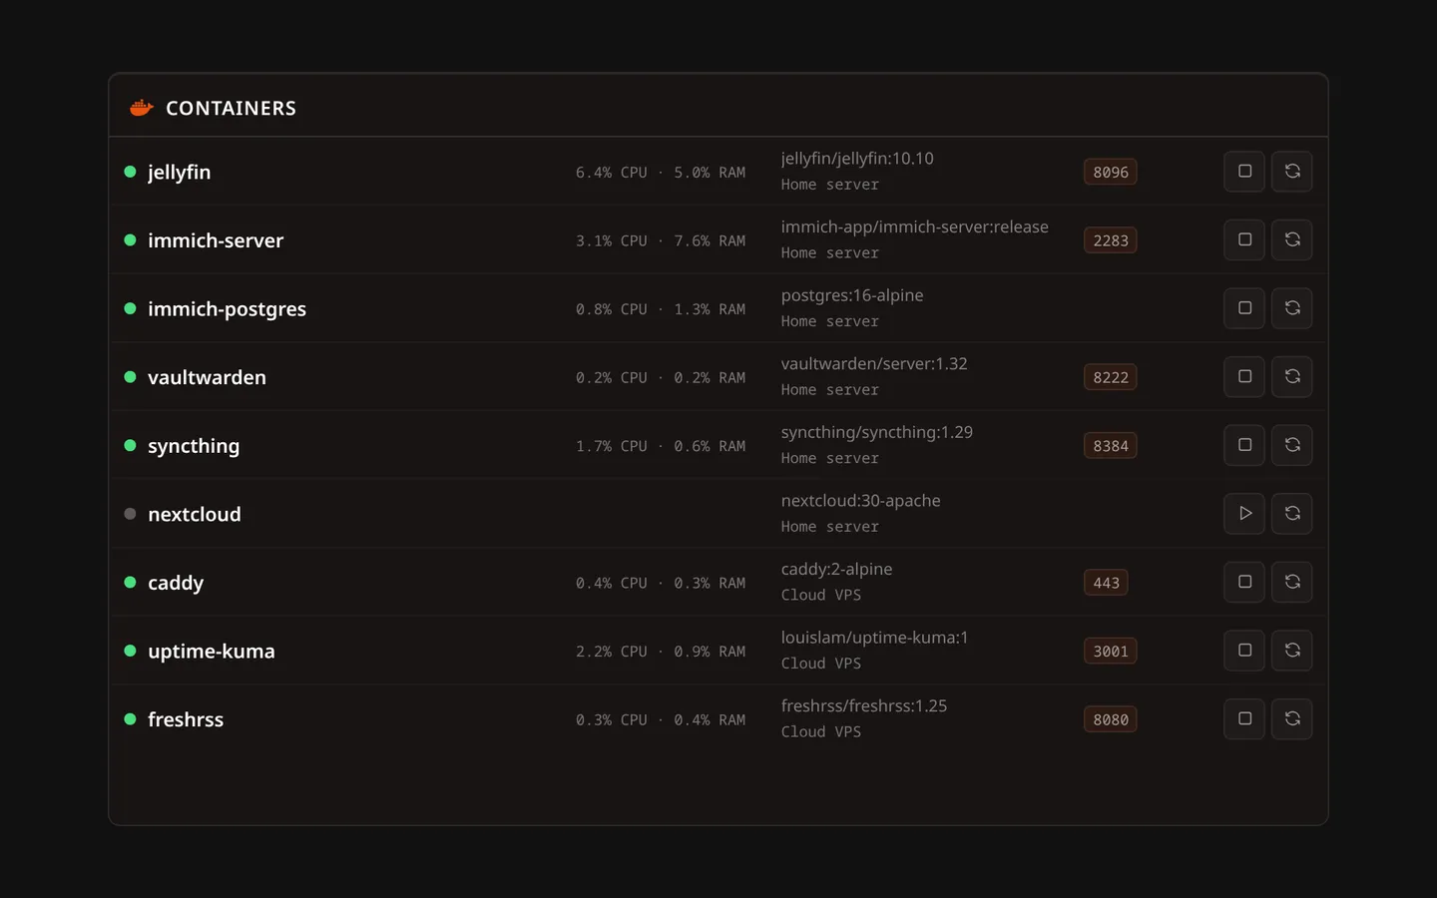Select the nextcloud container name
Viewport: 1437px width, 898px height.
[195, 514]
